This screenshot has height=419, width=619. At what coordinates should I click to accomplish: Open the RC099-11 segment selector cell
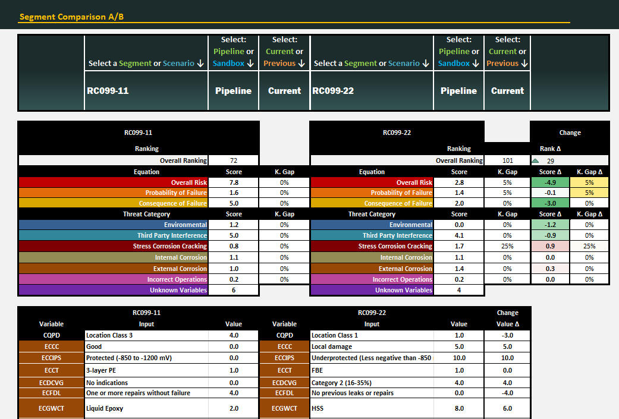tap(146, 91)
